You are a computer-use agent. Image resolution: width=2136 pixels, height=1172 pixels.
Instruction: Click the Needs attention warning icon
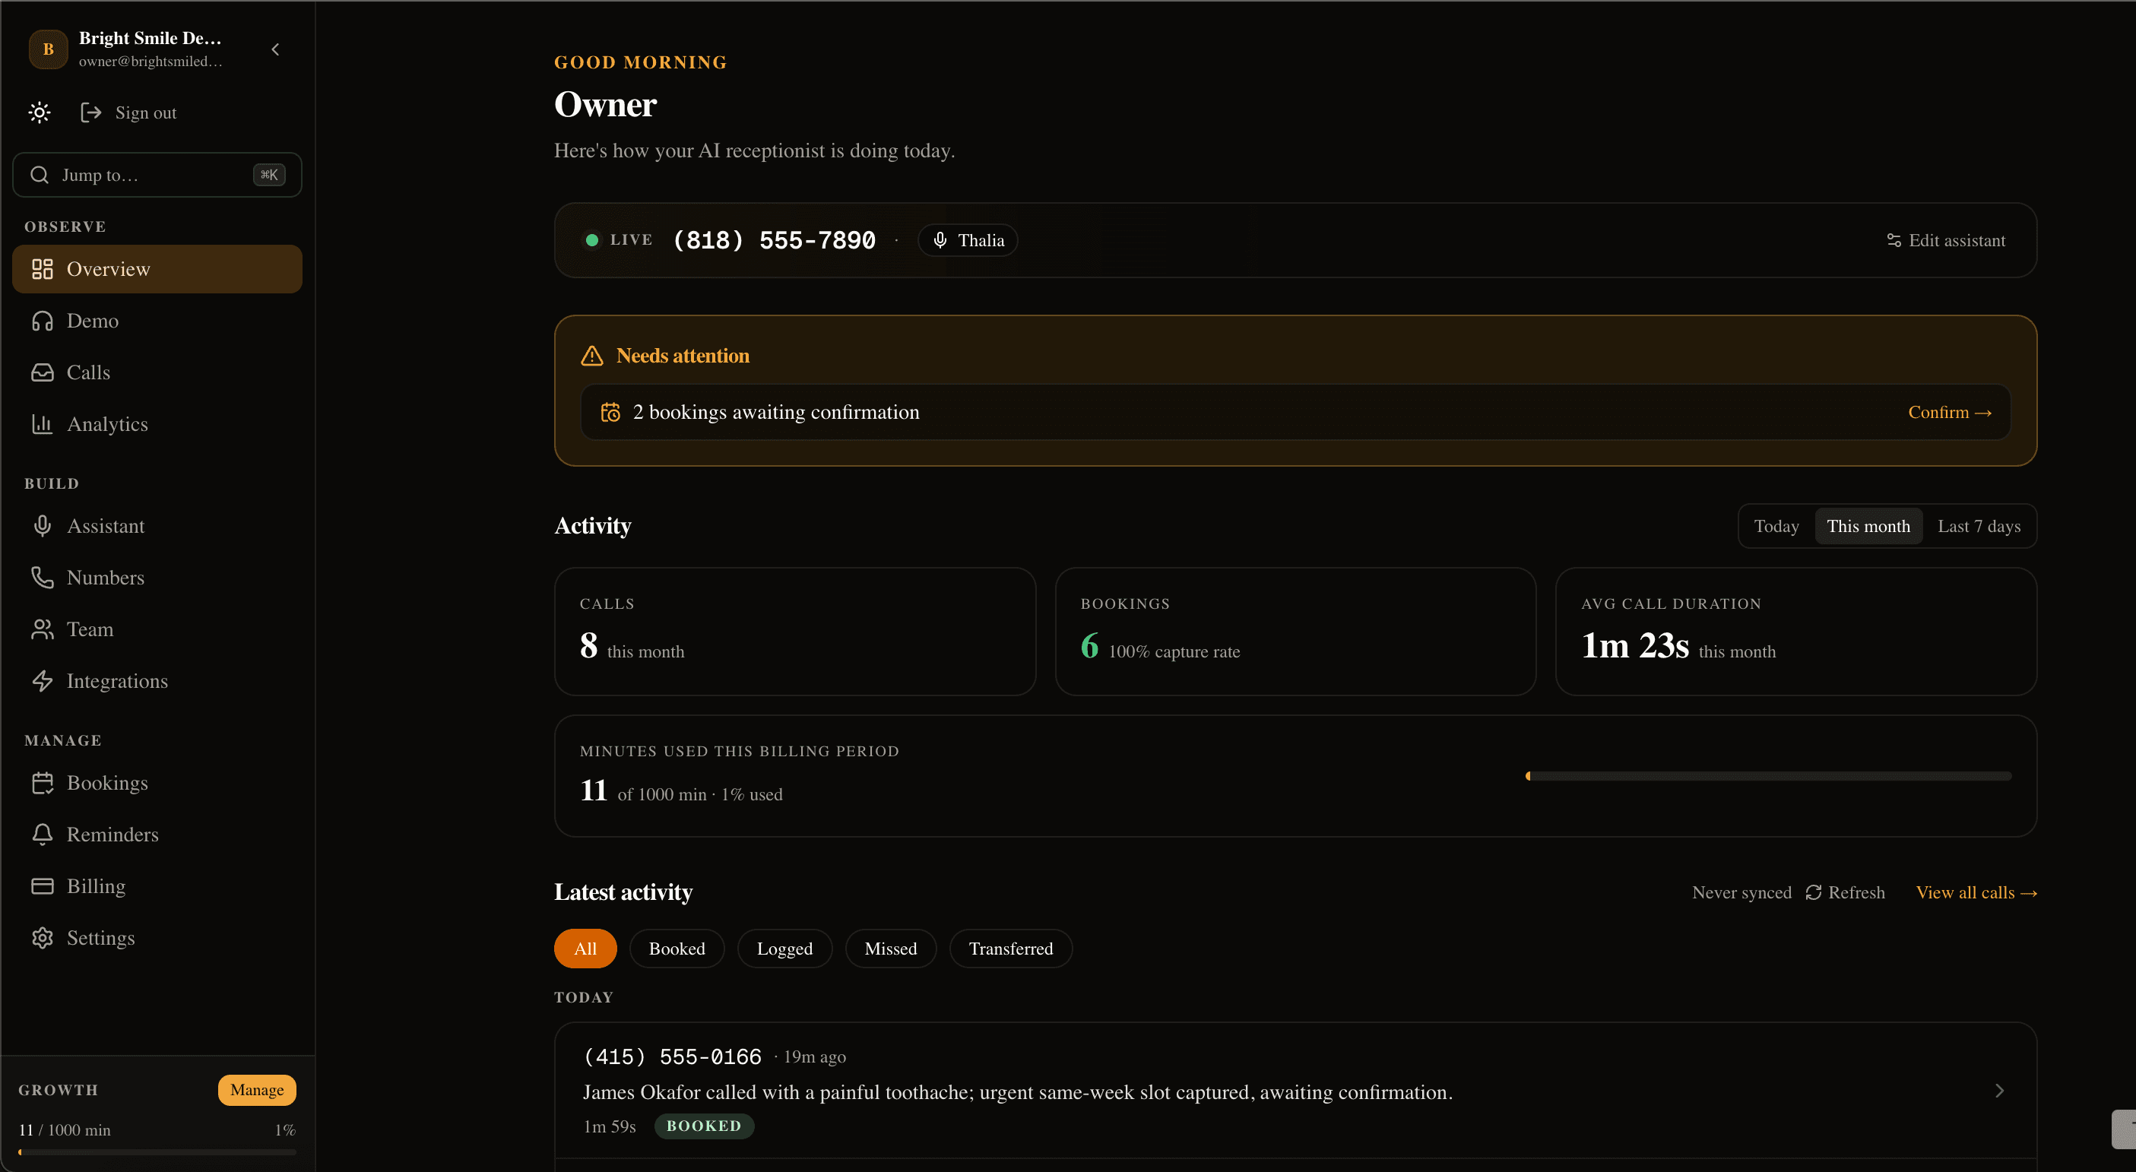pos(592,356)
